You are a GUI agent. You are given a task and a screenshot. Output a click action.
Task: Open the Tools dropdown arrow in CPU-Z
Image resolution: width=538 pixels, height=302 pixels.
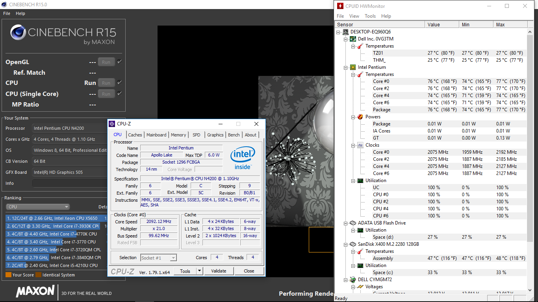click(199, 271)
